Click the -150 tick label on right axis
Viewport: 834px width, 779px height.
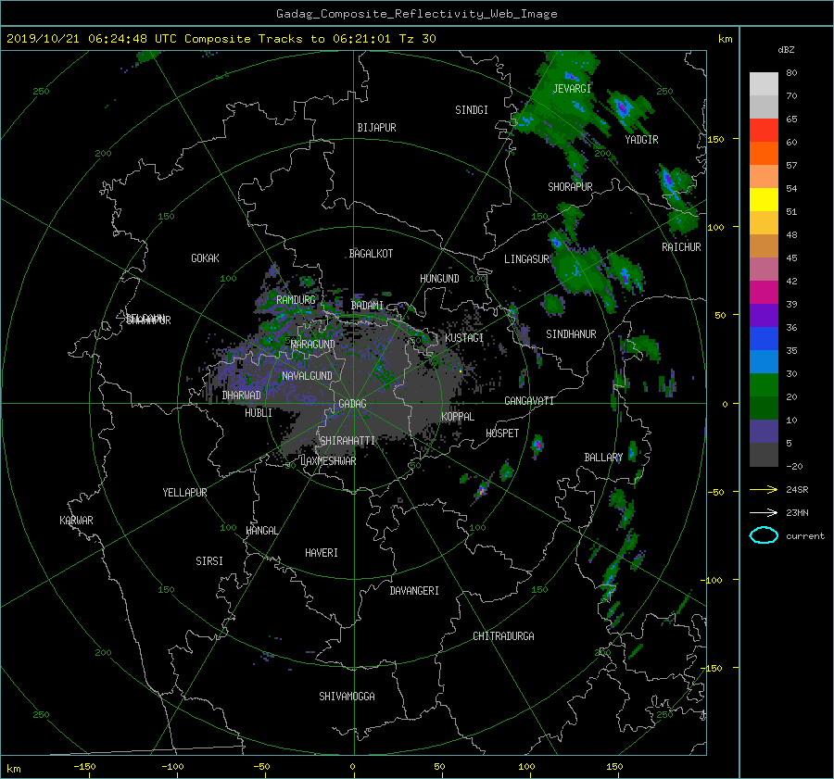(712, 668)
